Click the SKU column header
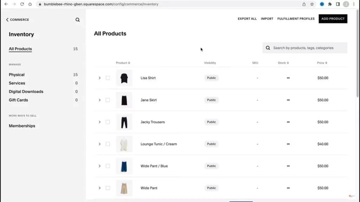Screen dimensions: 360x202 click(x=255, y=63)
